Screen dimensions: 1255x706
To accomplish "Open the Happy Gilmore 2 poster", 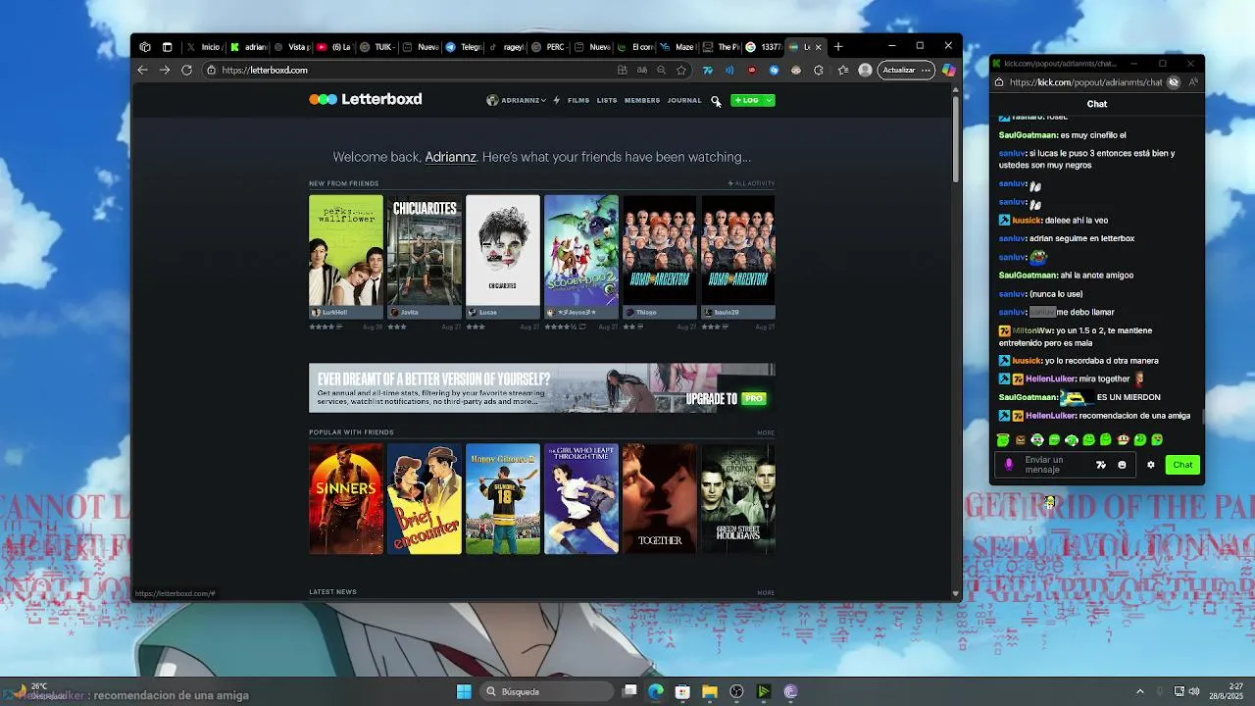I will click(503, 499).
